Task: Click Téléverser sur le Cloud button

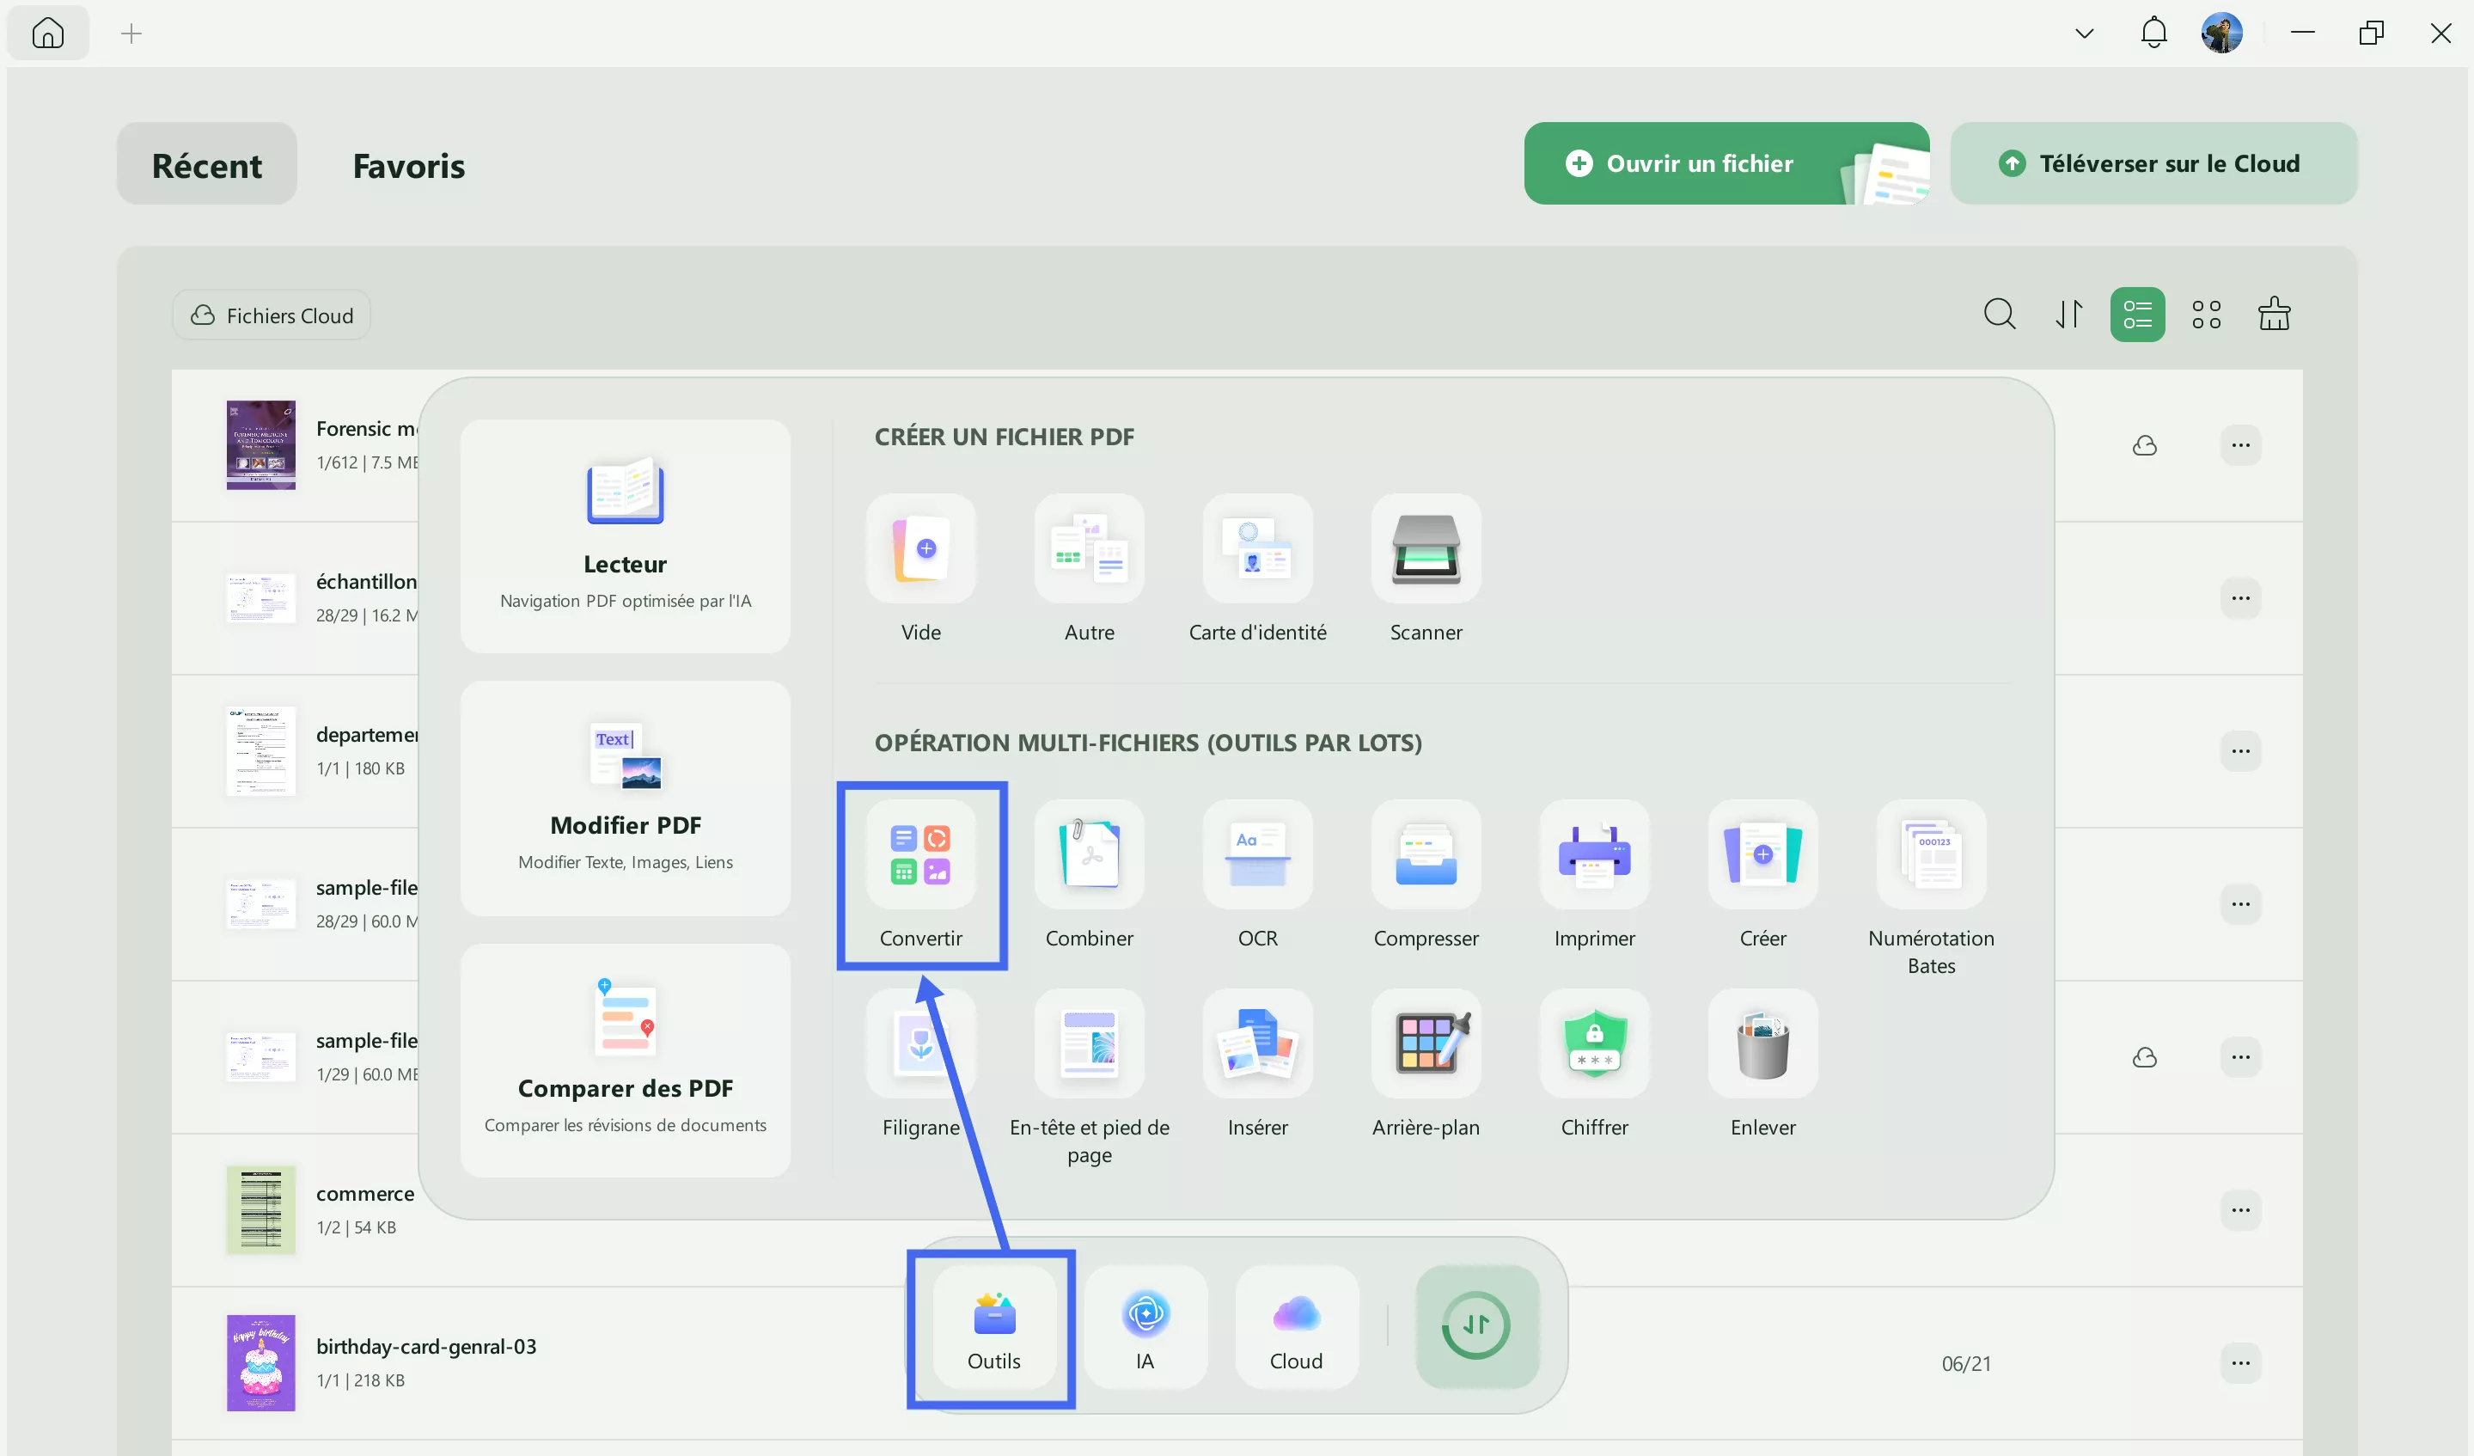Action: pos(2152,164)
